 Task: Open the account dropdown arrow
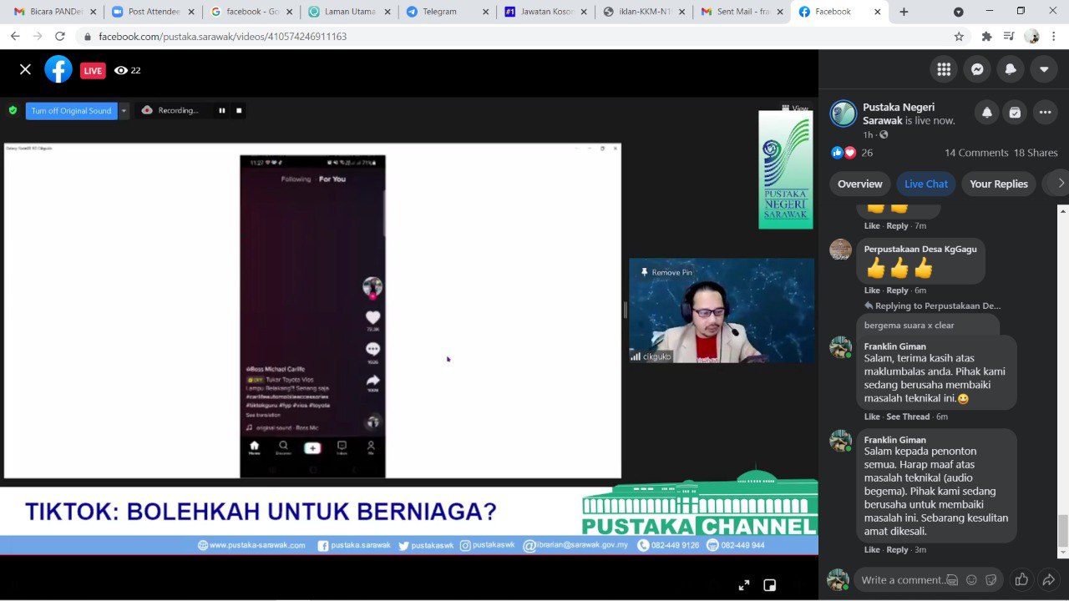pos(1044,69)
